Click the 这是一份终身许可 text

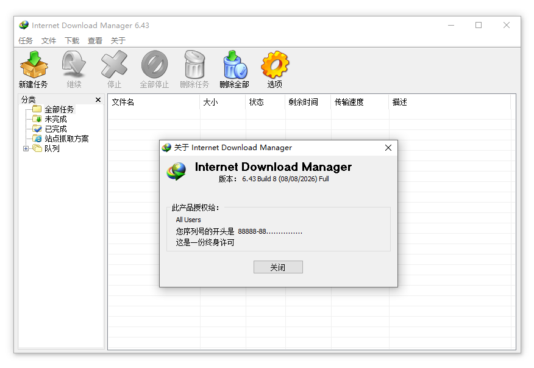tap(205, 242)
